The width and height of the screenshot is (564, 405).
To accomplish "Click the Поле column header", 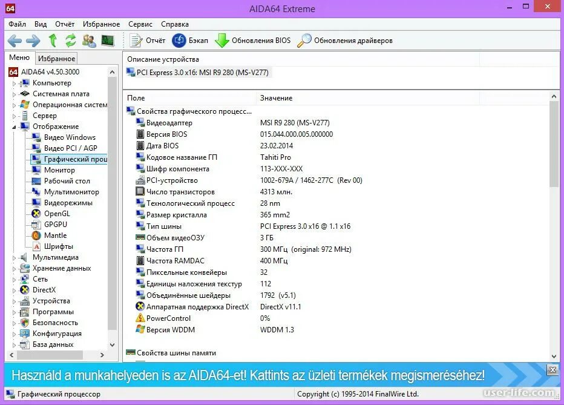I will (189, 98).
